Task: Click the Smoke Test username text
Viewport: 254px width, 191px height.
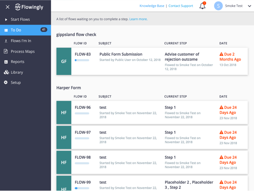Action: pyautogui.click(x=234, y=6)
